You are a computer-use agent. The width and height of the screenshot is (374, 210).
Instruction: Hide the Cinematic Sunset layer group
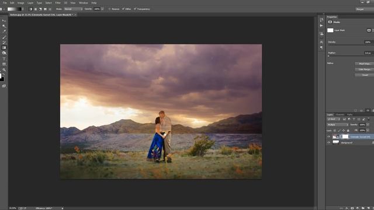[328, 136]
